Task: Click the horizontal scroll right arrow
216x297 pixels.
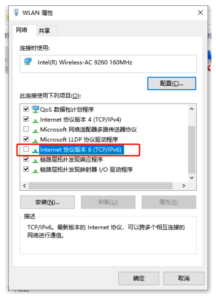Action: [x=184, y=186]
